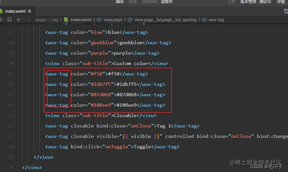The image size is (288, 172).
Task: Open the view.page__bd.page__bd_spacing breadcrumb
Action: 165,20
